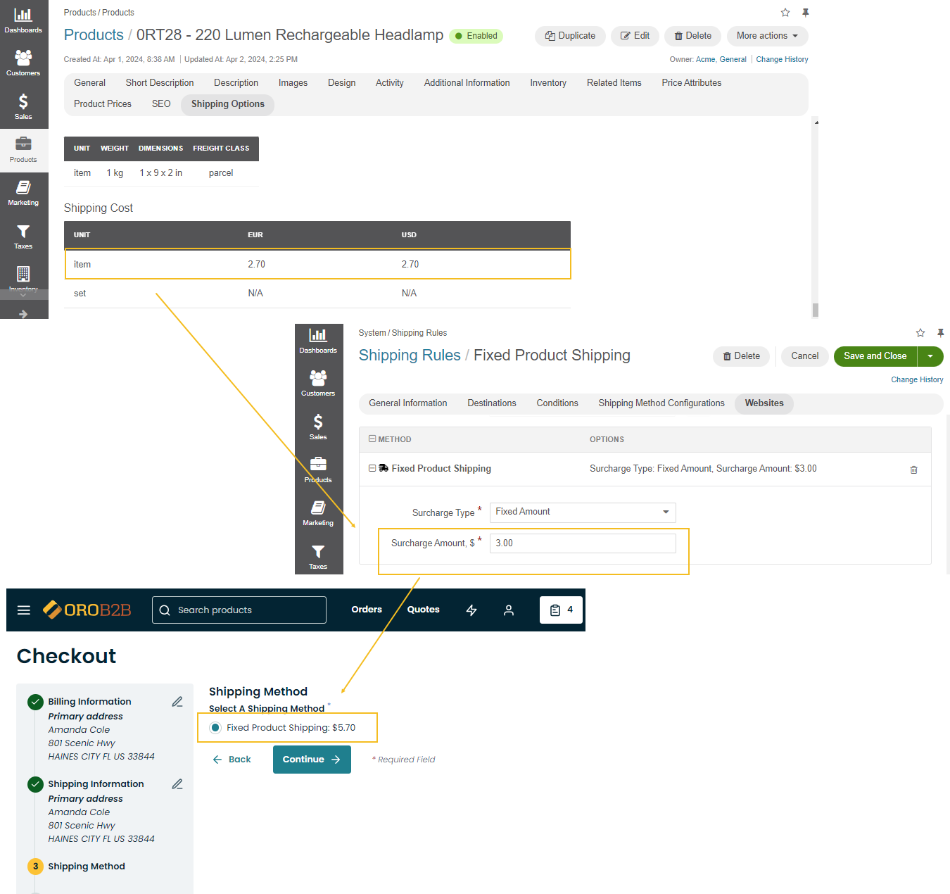
Task: Open the user account icon
Action: [509, 610]
